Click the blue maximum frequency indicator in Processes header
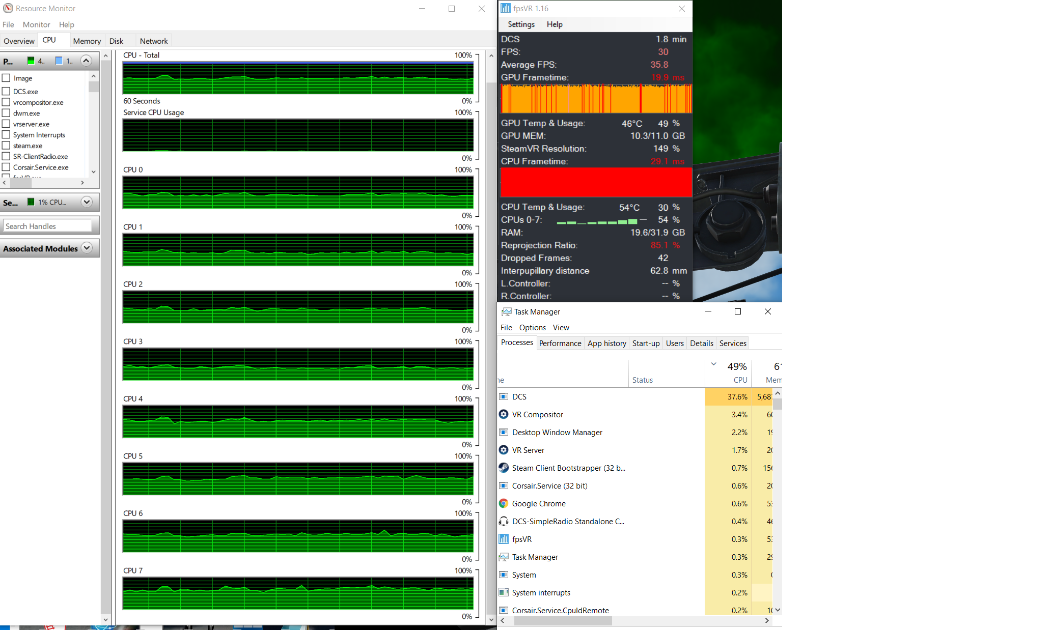The height and width of the screenshot is (630, 1051). [x=59, y=61]
